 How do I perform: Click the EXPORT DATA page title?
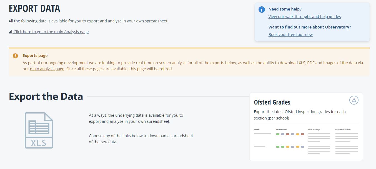(x=34, y=9)
